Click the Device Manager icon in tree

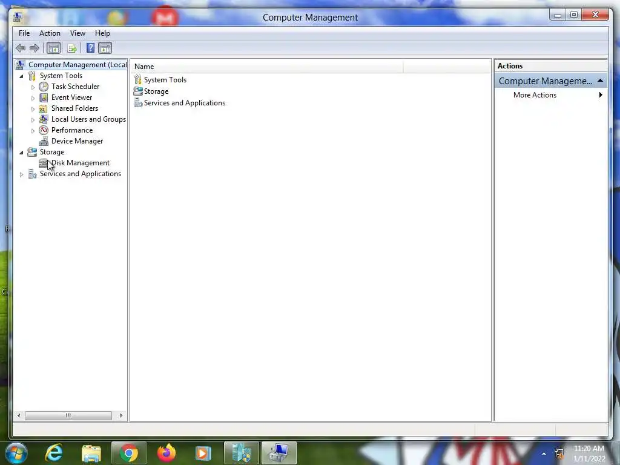(x=44, y=141)
